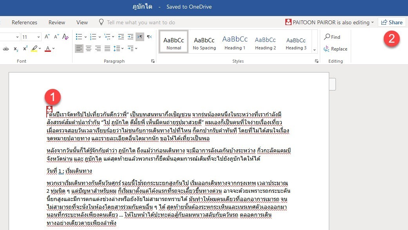The width and height of the screenshot is (408, 230).
Task: Open the font size dropdown
Action: tap(38, 37)
